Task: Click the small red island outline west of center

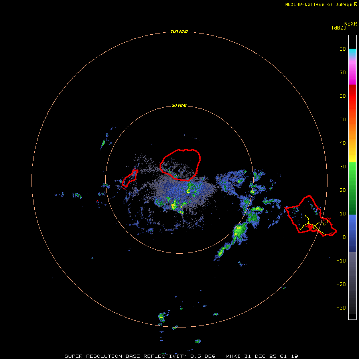Action: tap(130, 179)
